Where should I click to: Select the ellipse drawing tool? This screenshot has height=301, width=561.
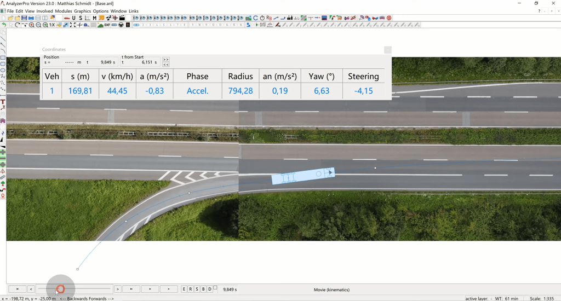(3, 70)
